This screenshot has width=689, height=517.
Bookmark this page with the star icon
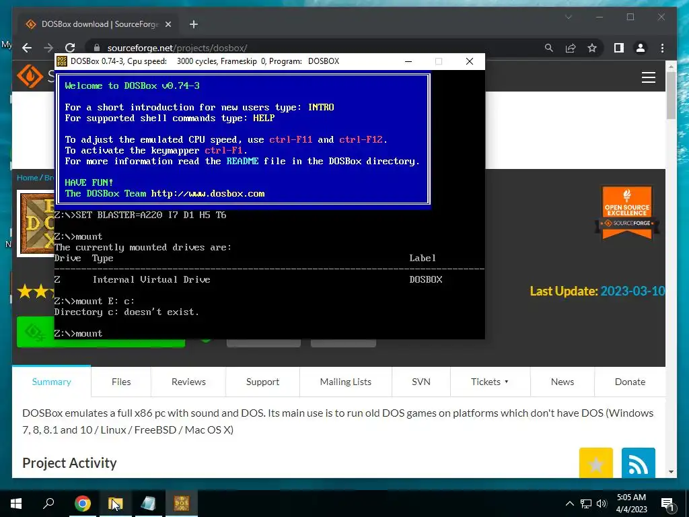click(x=592, y=48)
